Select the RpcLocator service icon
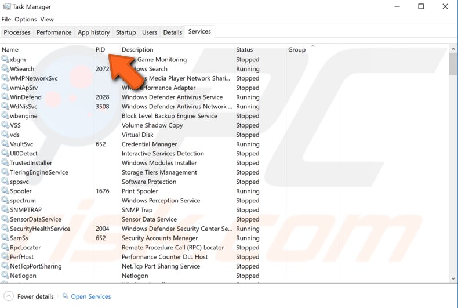 5,247
